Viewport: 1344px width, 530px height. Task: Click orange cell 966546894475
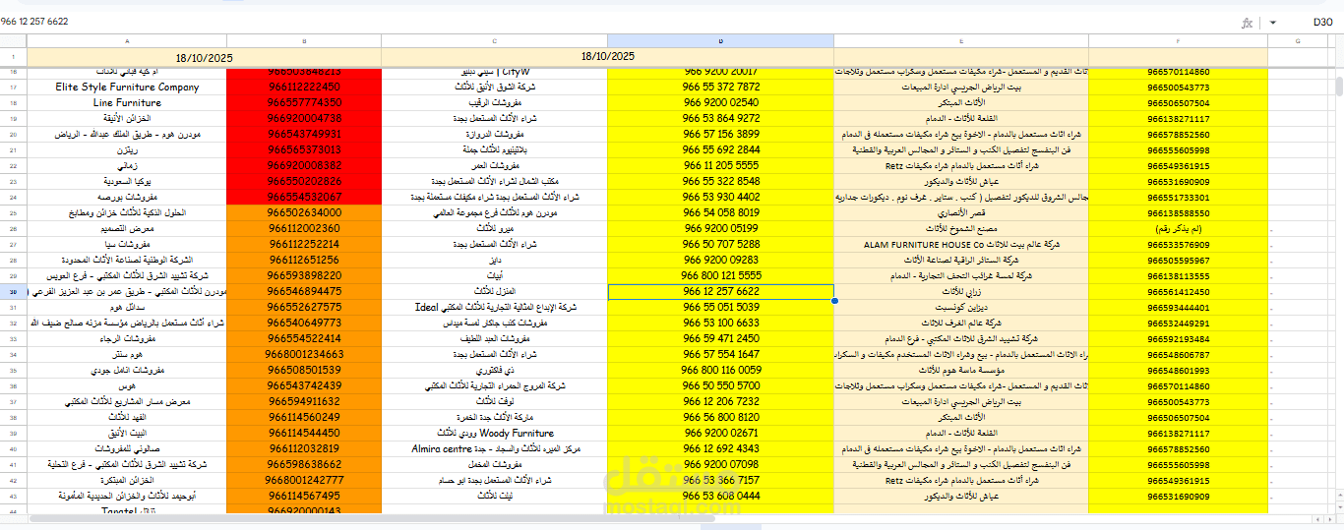point(304,292)
